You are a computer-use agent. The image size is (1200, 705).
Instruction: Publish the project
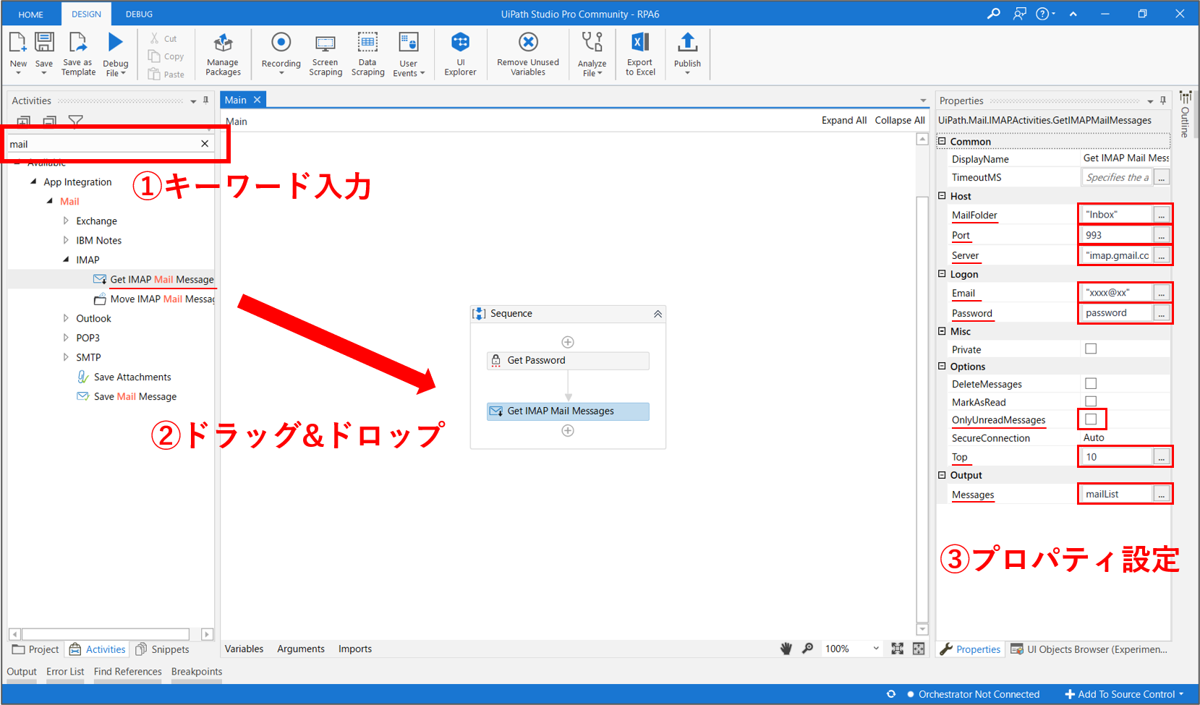[x=687, y=53]
